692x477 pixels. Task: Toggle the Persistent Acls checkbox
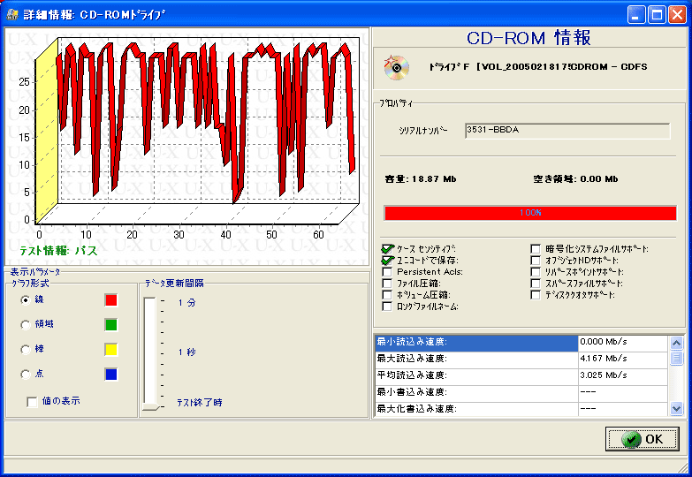click(388, 272)
